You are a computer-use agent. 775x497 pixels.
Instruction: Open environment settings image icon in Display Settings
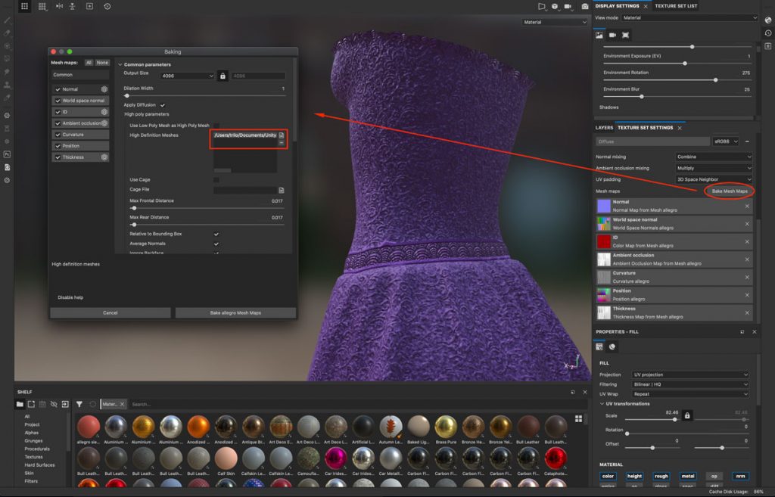[599, 35]
